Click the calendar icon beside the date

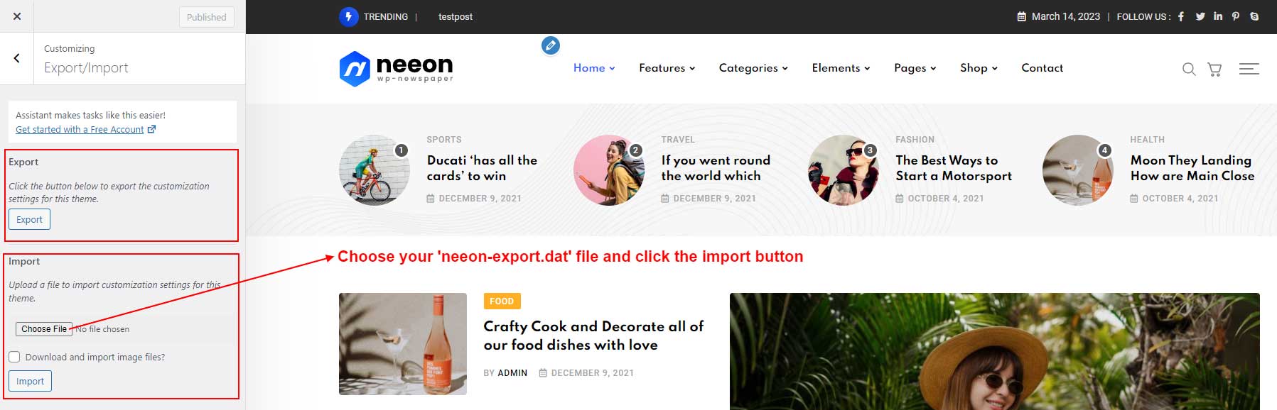click(1022, 16)
